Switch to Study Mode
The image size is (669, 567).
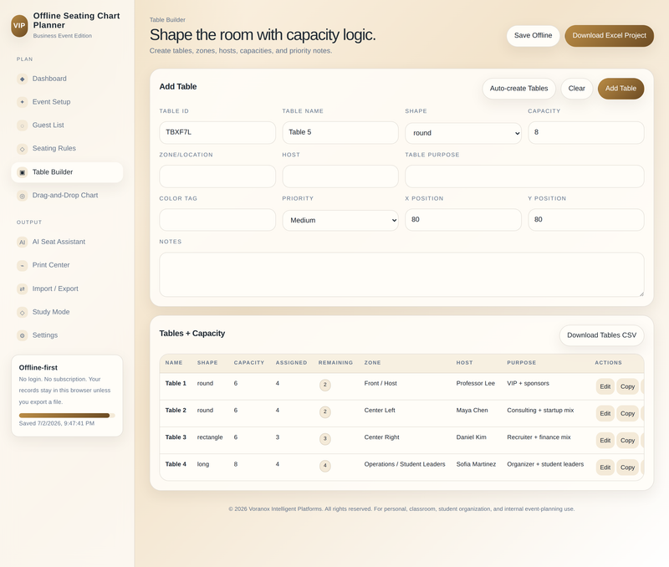(x=67, y=312)
